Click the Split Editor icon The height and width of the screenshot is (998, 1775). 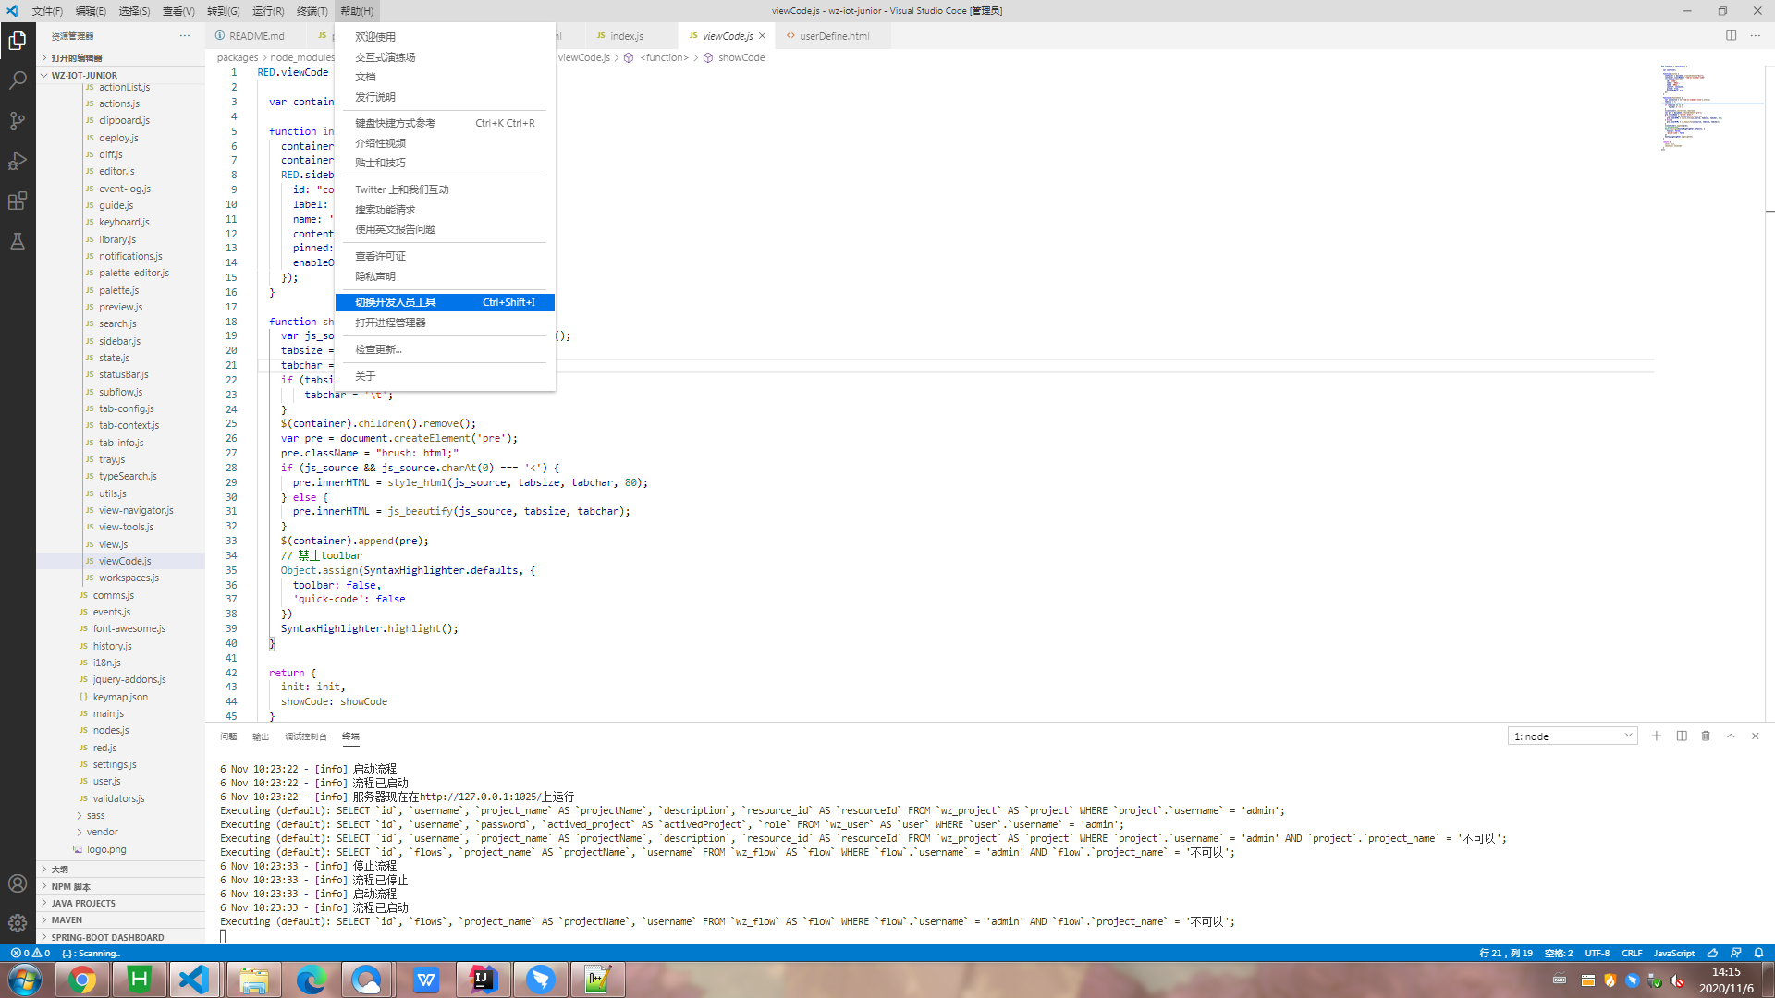[x=1731, y=36]
